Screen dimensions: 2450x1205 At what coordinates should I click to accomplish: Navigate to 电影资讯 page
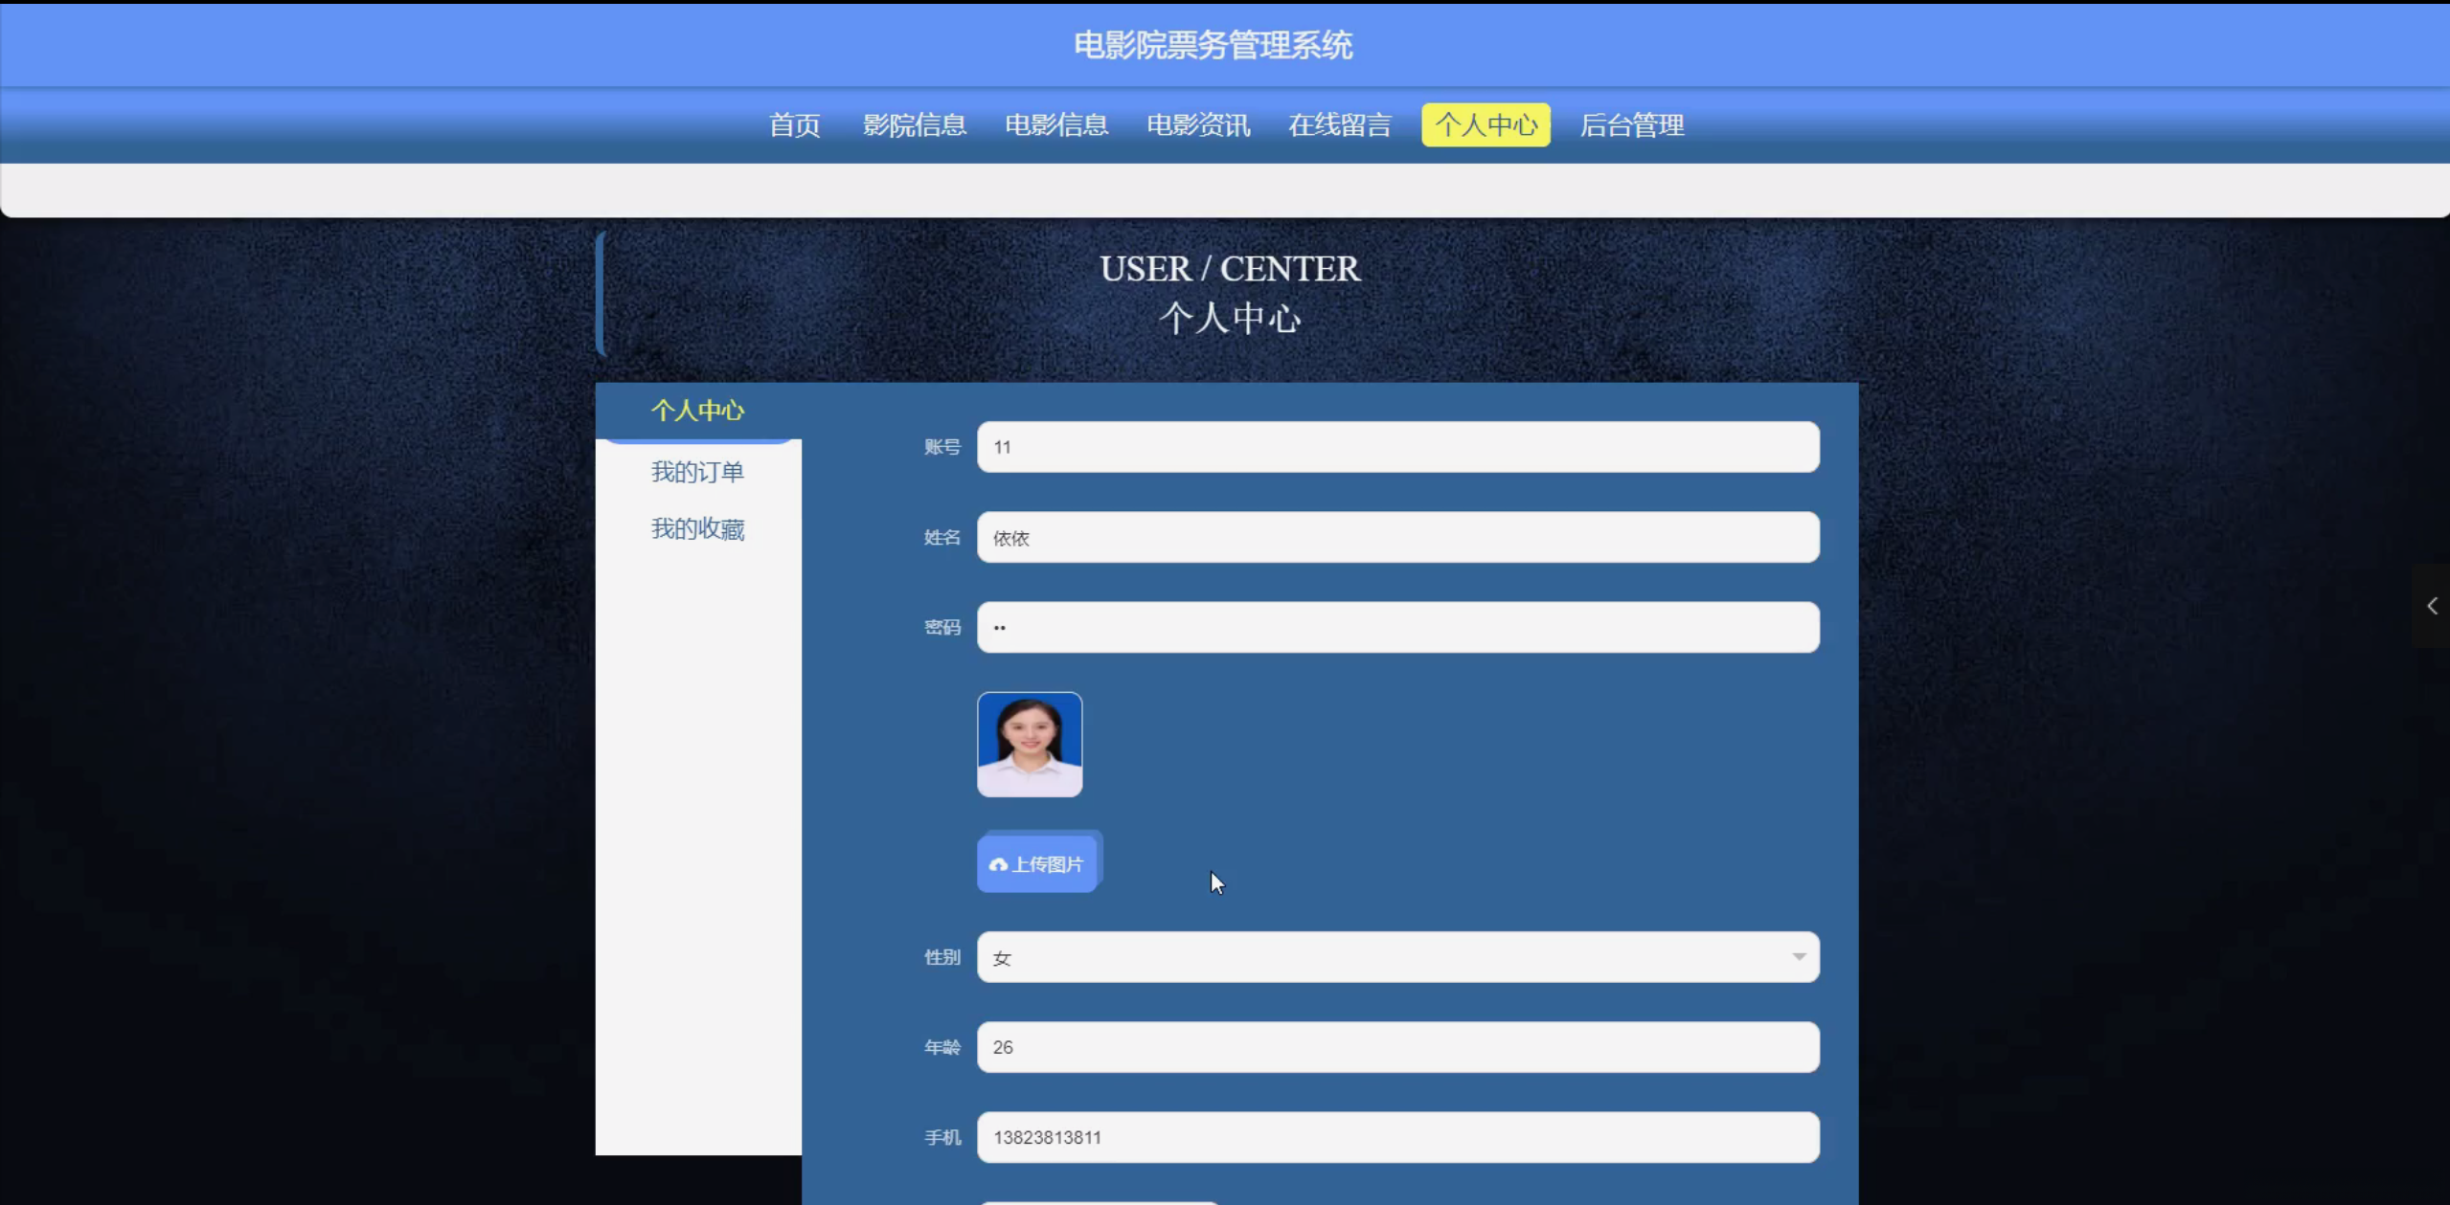tap(1197, 125)
